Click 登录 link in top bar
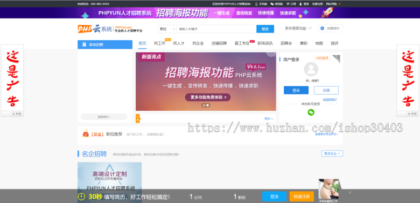This screenshot has height=203, width=420. [306, 4]
